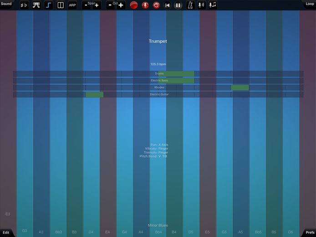The image size is (316, 237).
Task: Click the Tremolo: Finger text
Action: (156, 152)
